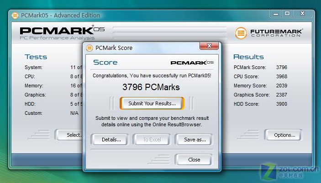321x183 pixels.
Task: Click the 'HDD:' label under Tests
Action: tap(30, 104)
